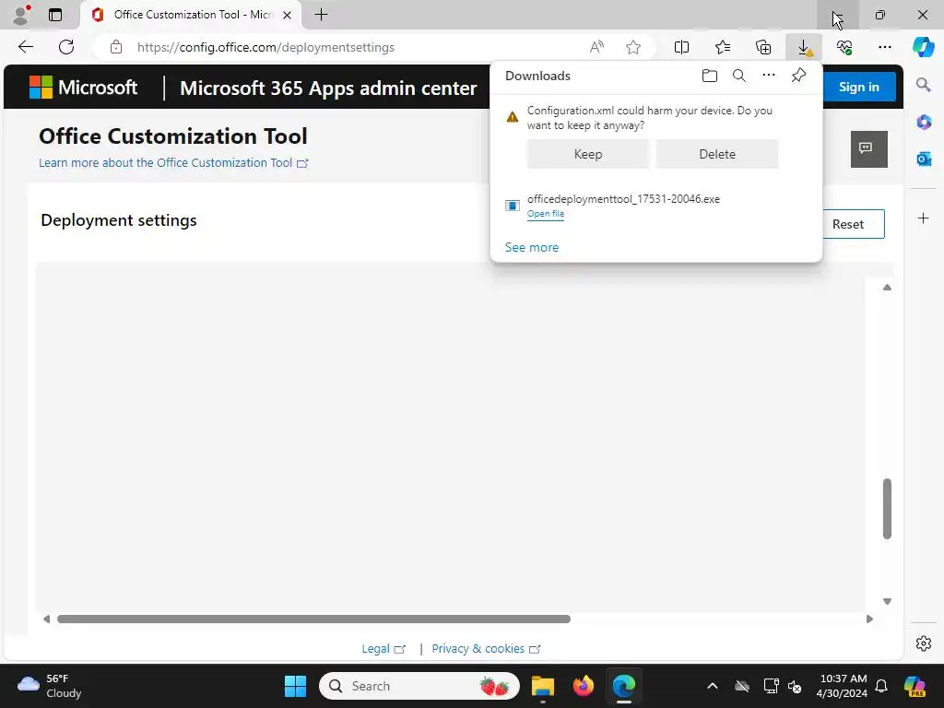Keep the Configuration.xml download
Image resolution: width=944 pixels, height=708 pixels.
588,154
